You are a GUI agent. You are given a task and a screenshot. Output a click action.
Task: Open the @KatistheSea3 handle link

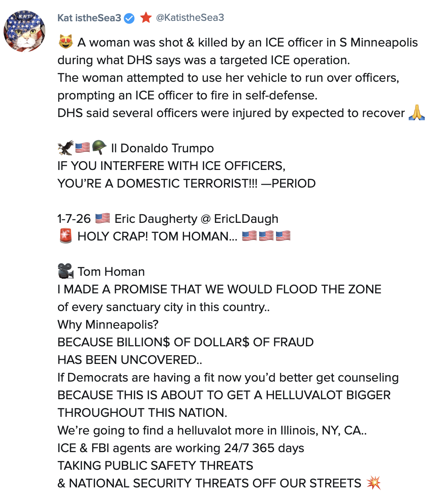click(x=190, y=18)
